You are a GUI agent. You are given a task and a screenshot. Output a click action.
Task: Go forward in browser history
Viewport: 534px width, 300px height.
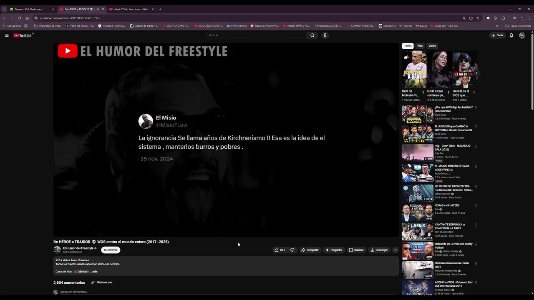click(x=12, y=18)
